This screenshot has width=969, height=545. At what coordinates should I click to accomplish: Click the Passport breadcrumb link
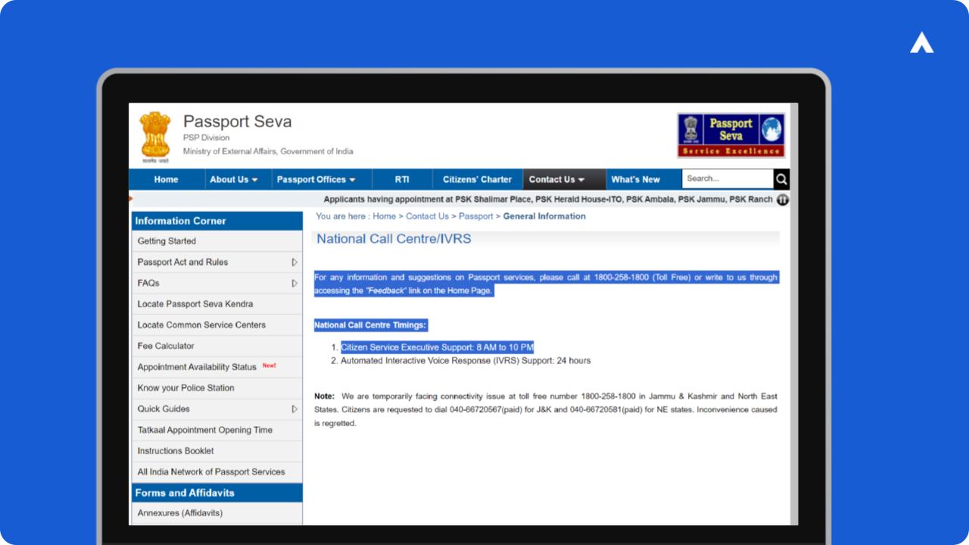[x=475, y=216]
